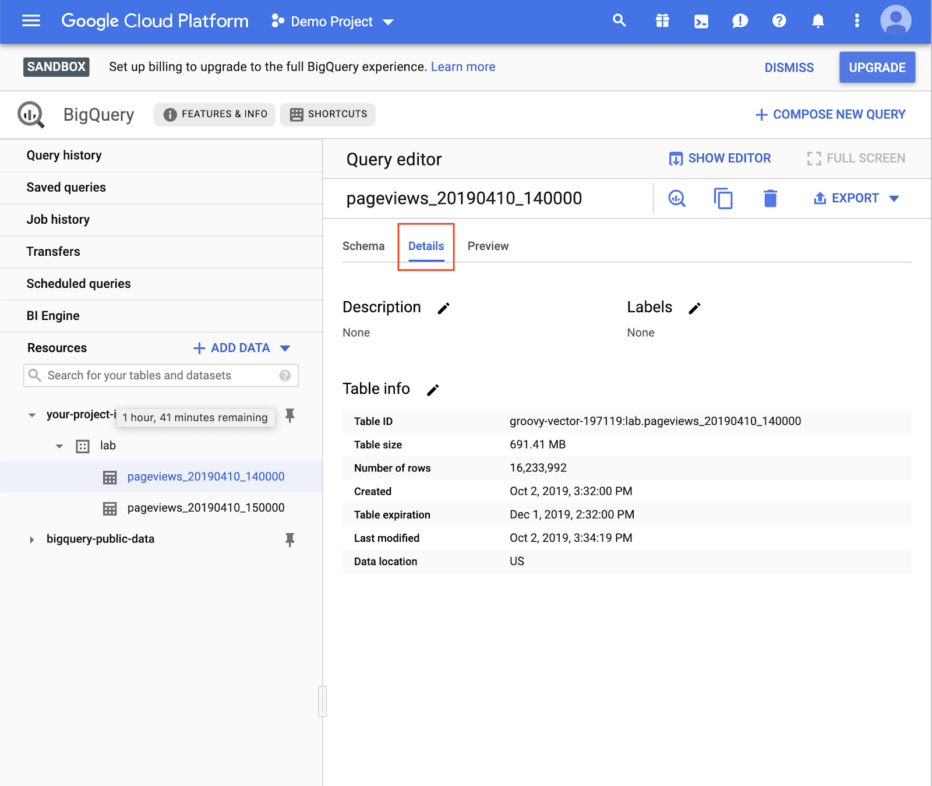Image resolution: width=932 pixels, height=786 pixels.
Task: Open the hamburger navigation menu
Action: (x=31, y=21)
